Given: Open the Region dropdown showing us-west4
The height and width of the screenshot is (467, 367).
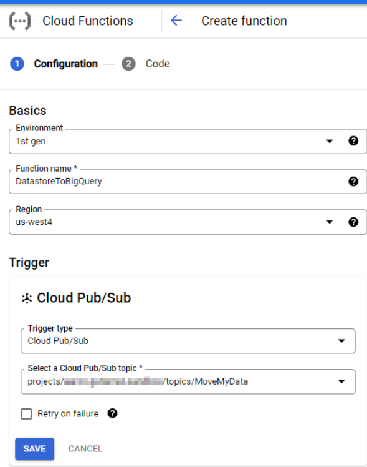Looking at the screenshot, I should (188, 222).
